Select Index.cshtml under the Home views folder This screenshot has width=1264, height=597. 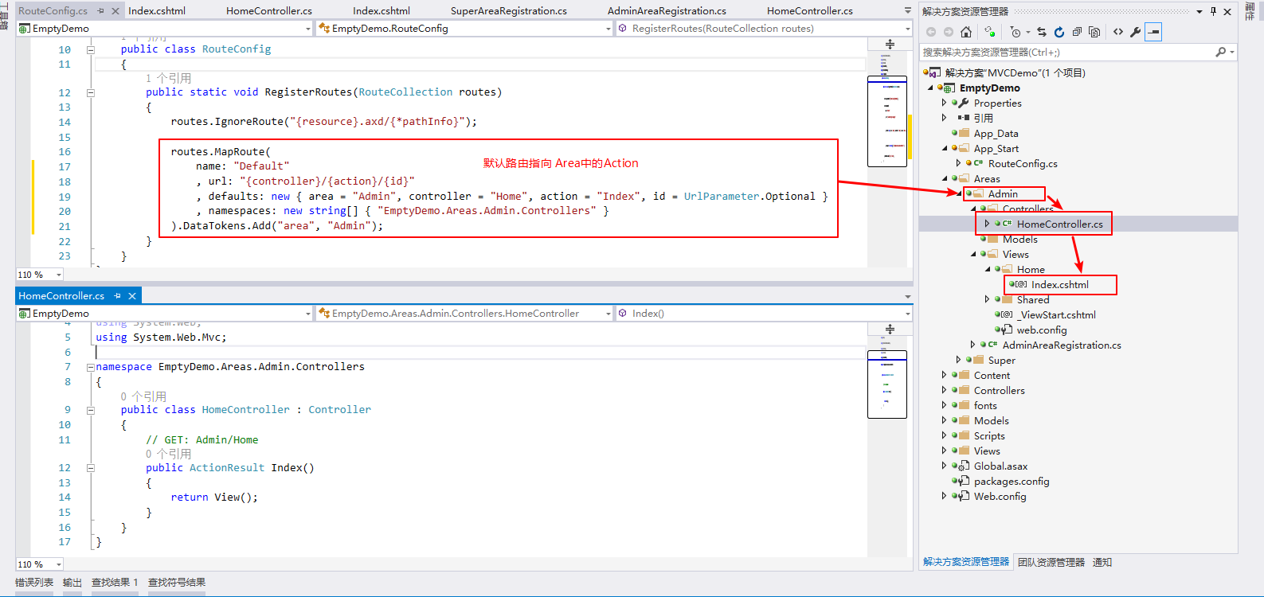[x=1059, y=285]
